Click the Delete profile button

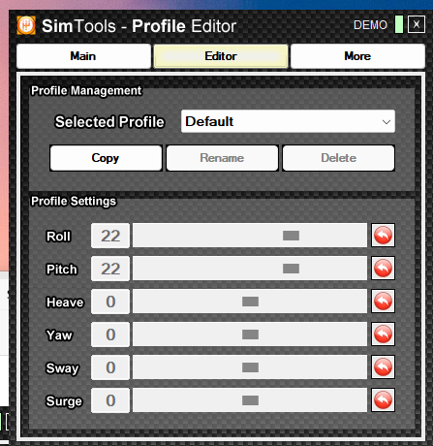[339, 158]
